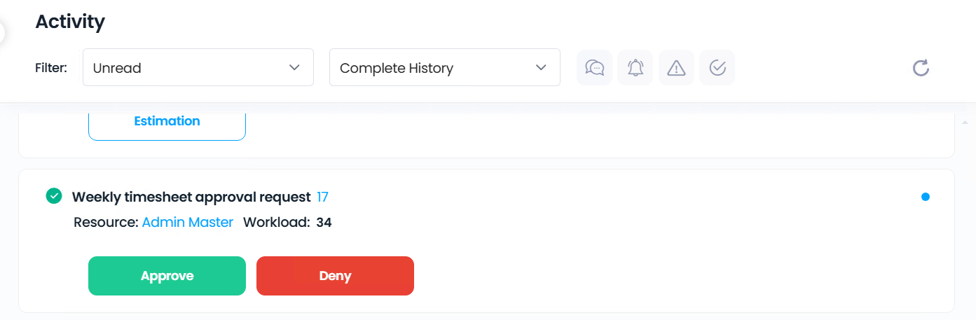The width and height of the screenshot is (976, 320).
Task: Toggle the blue unread dot indicator
Action: pos(926,197)
